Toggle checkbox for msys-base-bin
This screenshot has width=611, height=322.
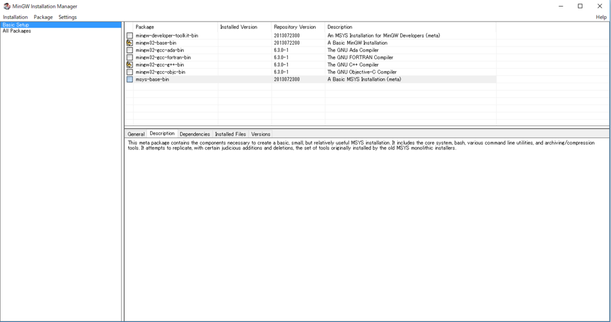coord(129,79)
